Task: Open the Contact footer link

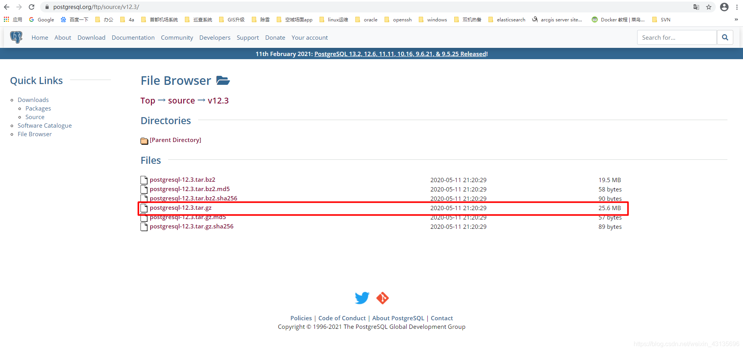Action: pyautogui.click(x=442, y=318)
